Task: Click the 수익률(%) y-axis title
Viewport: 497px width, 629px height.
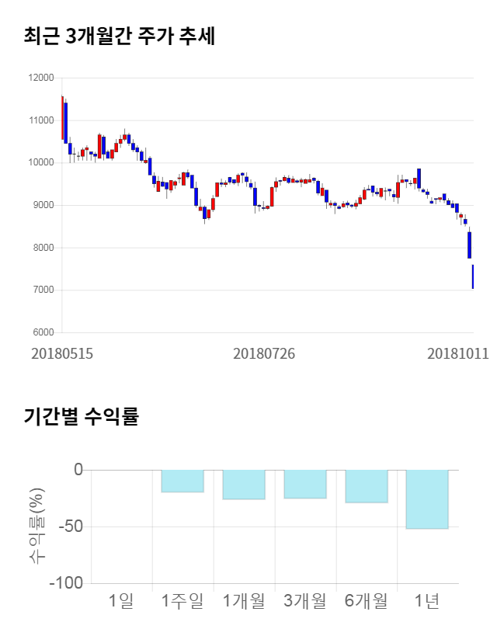Action: (36, 526)
